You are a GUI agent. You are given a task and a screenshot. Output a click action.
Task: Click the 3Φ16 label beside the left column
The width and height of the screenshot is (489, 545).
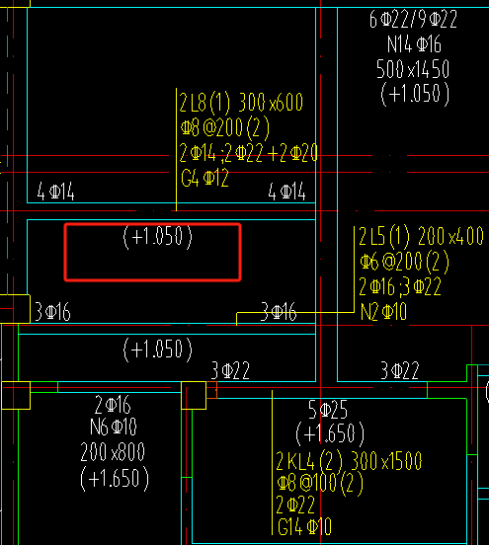coord(53,311)
